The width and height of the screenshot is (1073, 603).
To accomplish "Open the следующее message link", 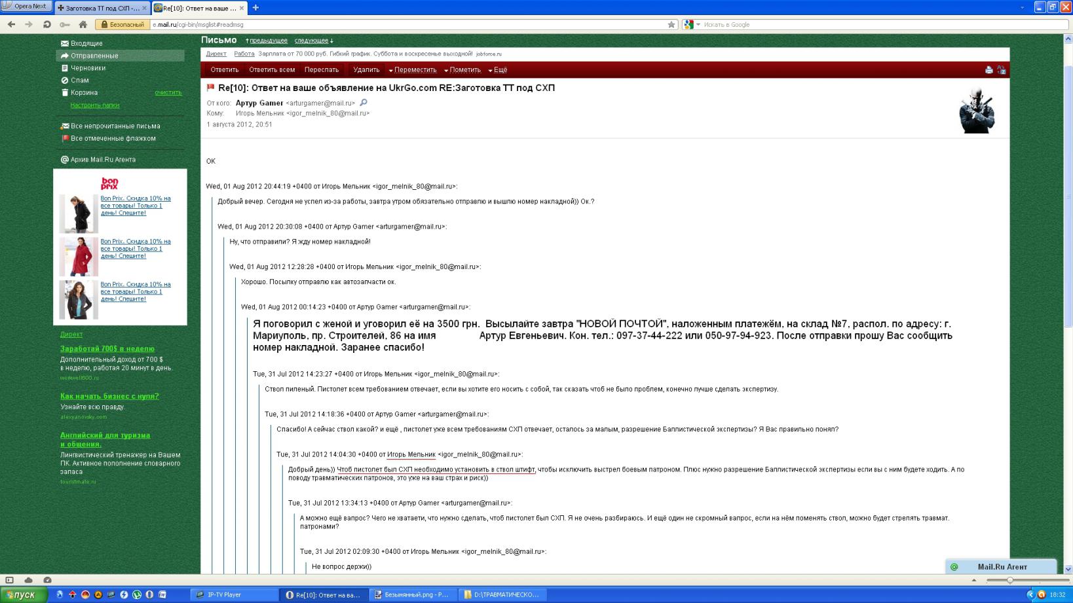I will tap(312, 41).
